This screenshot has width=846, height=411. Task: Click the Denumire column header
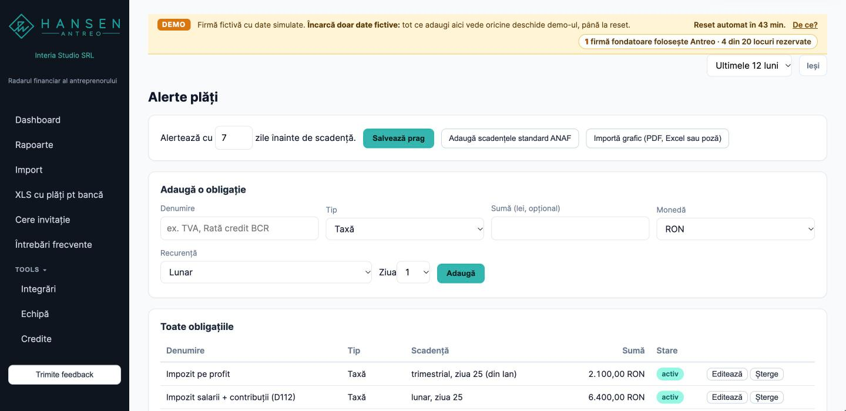coord(185,351)
